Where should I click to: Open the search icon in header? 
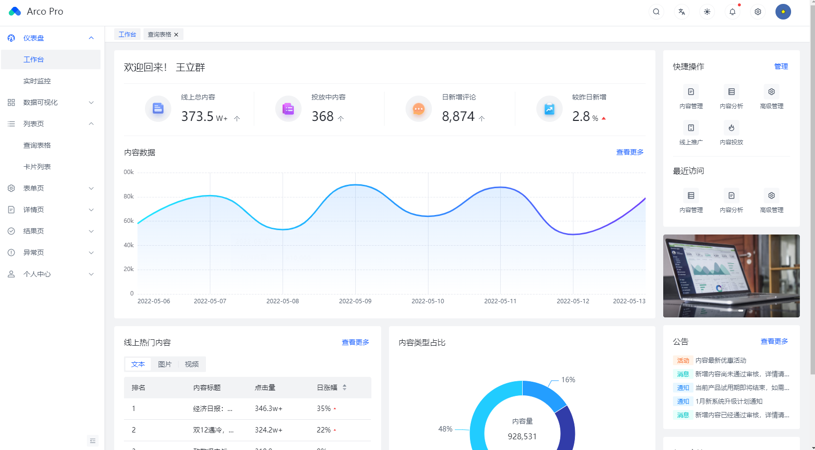(x=656, y=12)
